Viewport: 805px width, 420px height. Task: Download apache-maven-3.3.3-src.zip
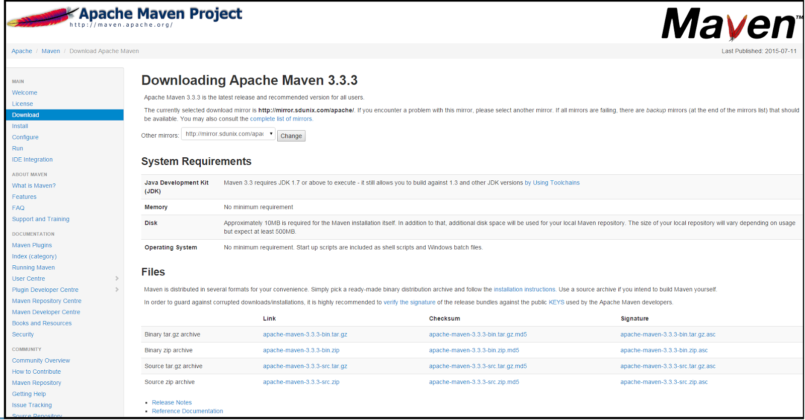(301, 382)
